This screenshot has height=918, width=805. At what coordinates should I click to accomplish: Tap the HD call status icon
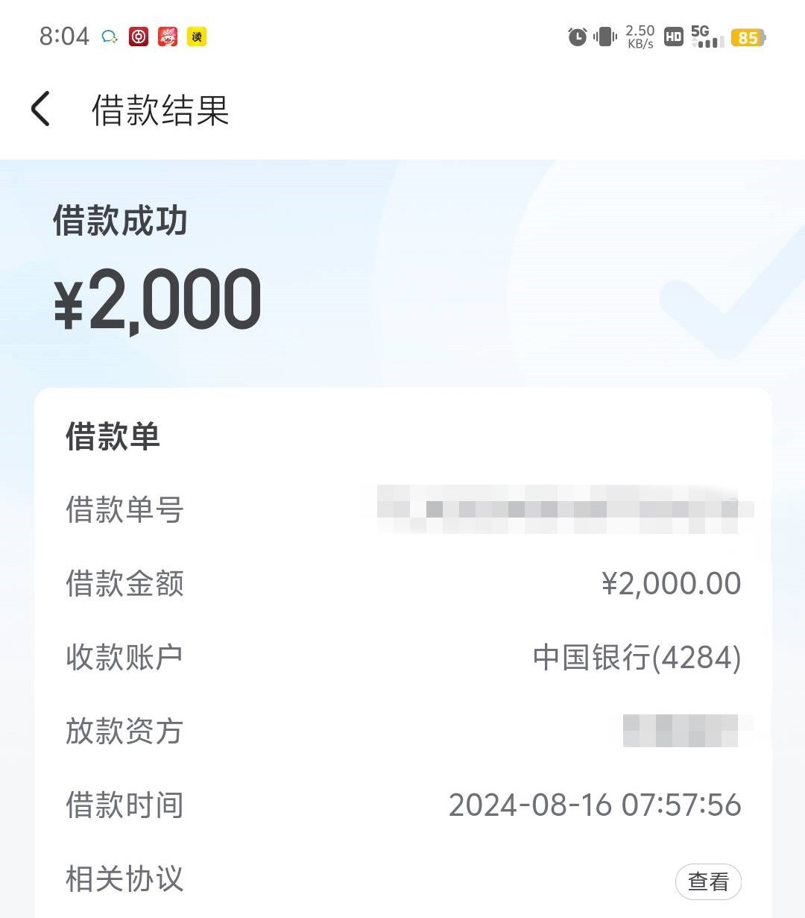click(673, 37)
